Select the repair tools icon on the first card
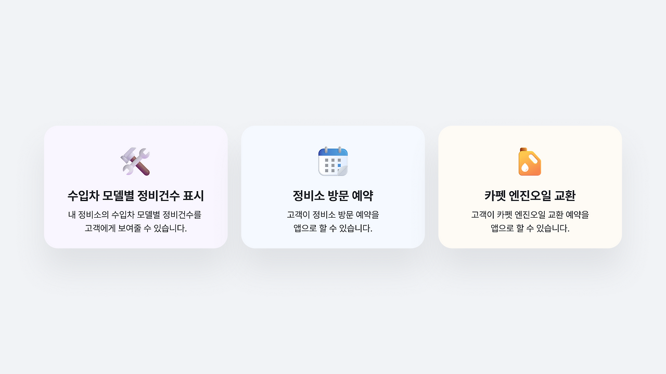666x374 pixels. [x=136, y=161]
